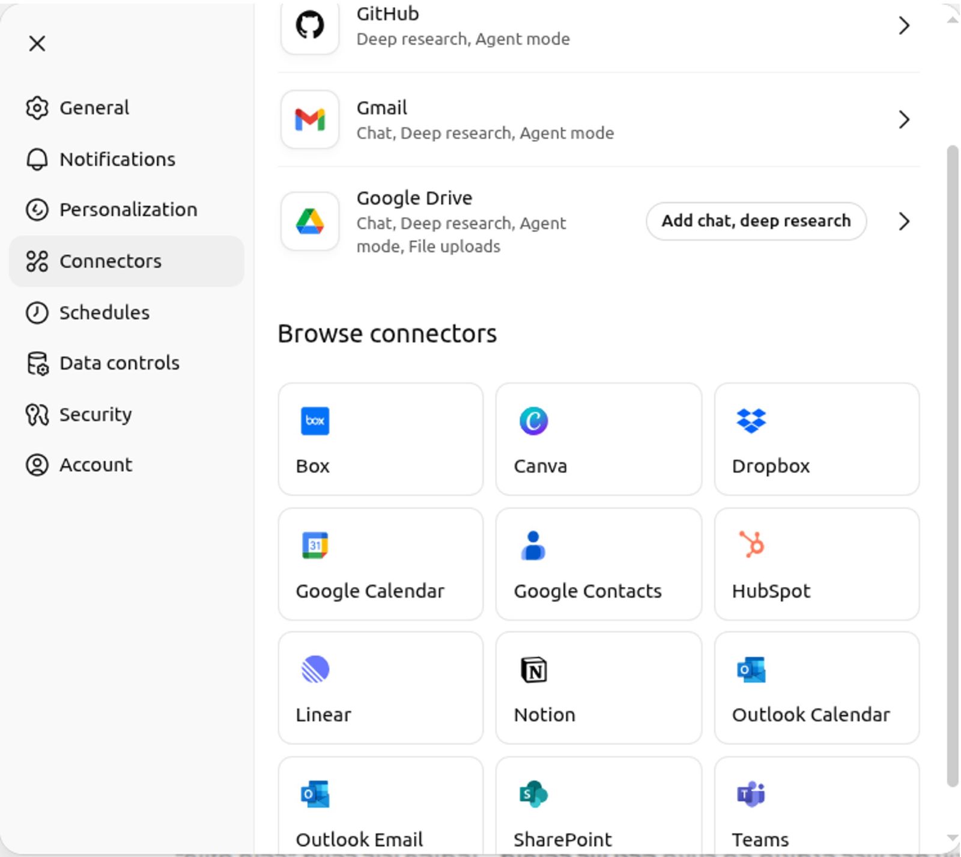
Task: Click the Canva logo icon
Action: pyautogui.click(x=533, y=421)
